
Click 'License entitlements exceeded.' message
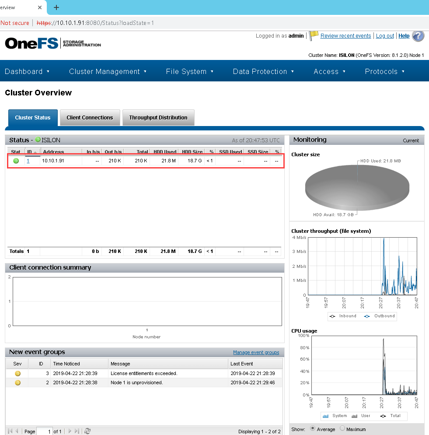144,373
